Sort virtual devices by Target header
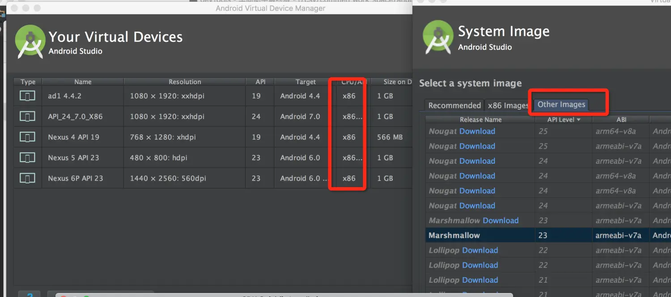Viewport: 671px width, 297px height. (x=306, y=82)
